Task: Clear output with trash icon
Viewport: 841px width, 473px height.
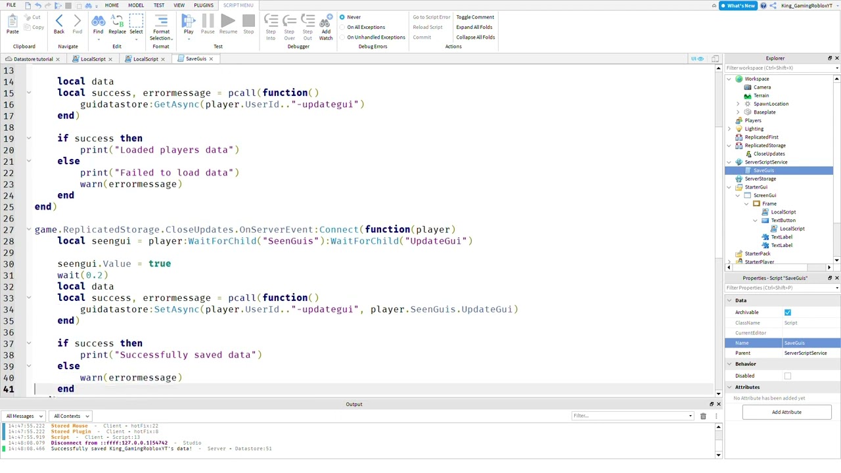Action: coord(703,416)
